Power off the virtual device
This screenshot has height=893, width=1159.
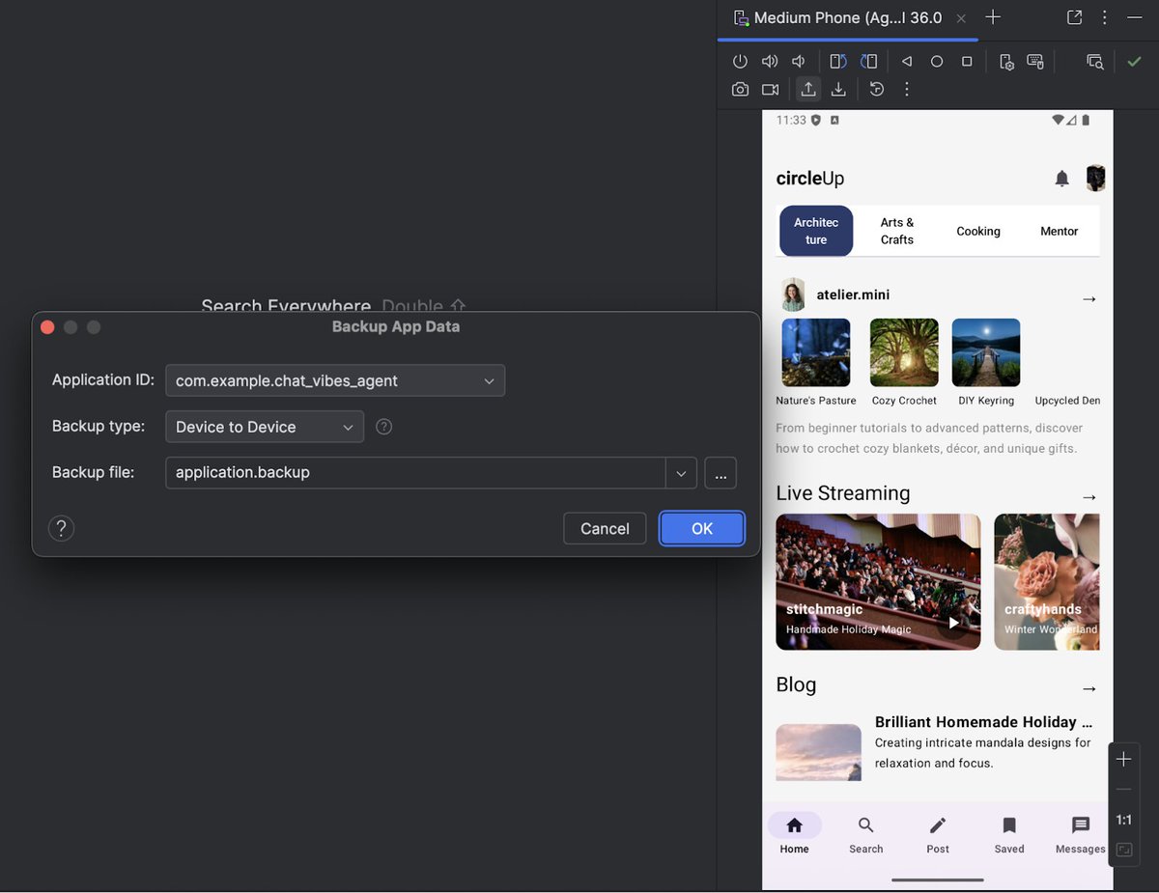click(740, 61)
